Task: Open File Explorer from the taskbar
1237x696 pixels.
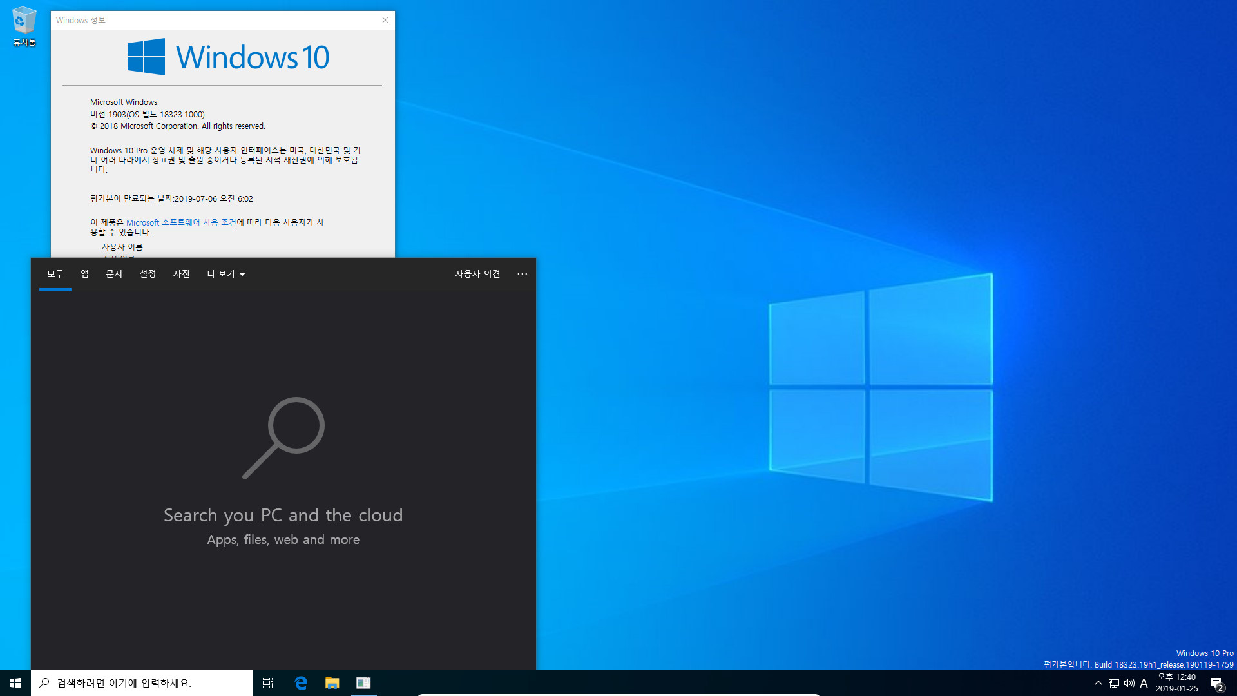Action: point(332,682)
